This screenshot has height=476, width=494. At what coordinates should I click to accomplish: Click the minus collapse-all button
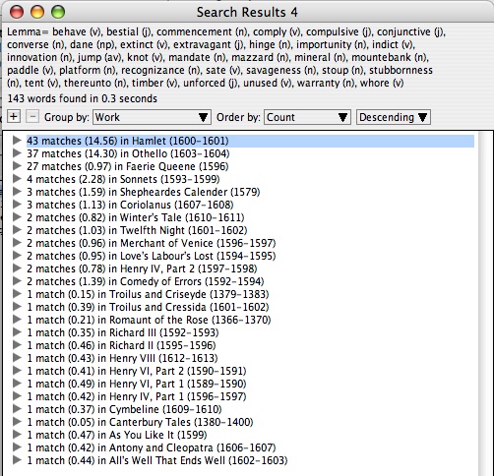coord(32,117)
